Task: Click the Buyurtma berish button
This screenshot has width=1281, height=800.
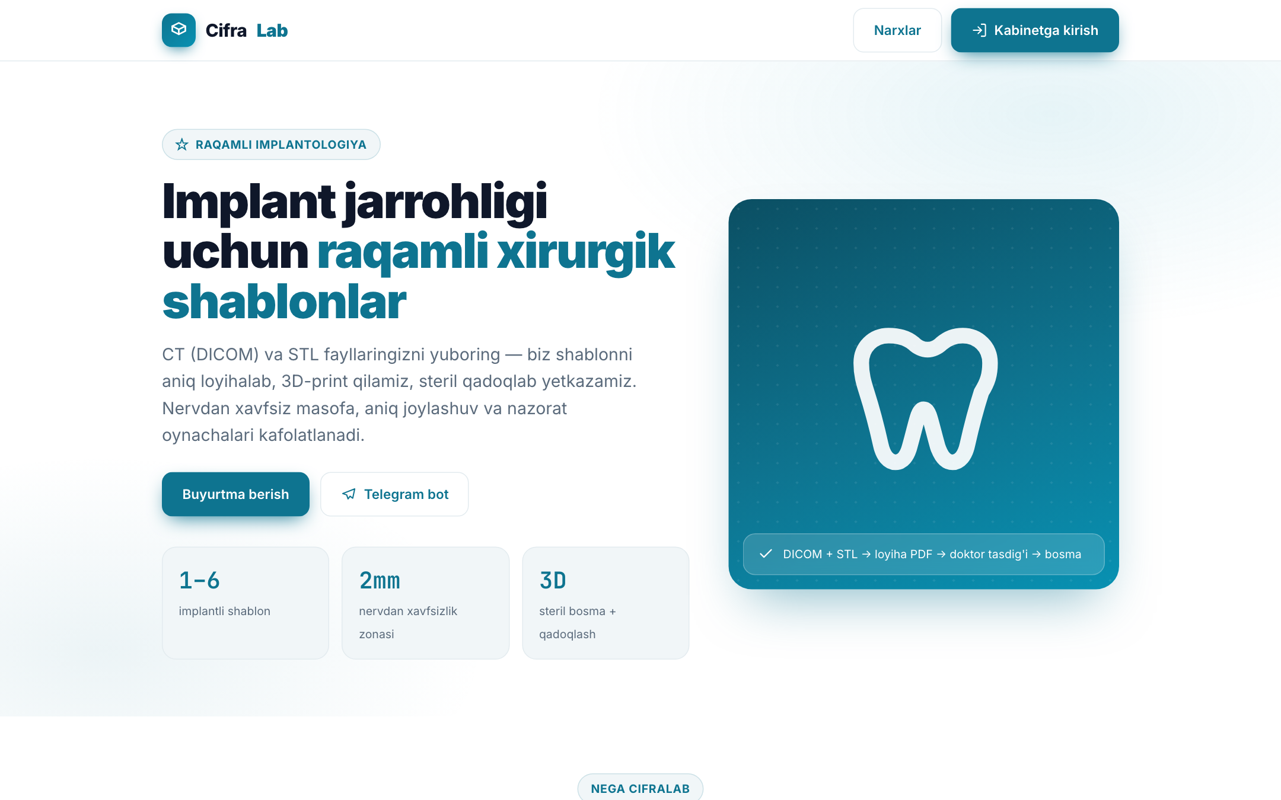Action: click(235, 494)
